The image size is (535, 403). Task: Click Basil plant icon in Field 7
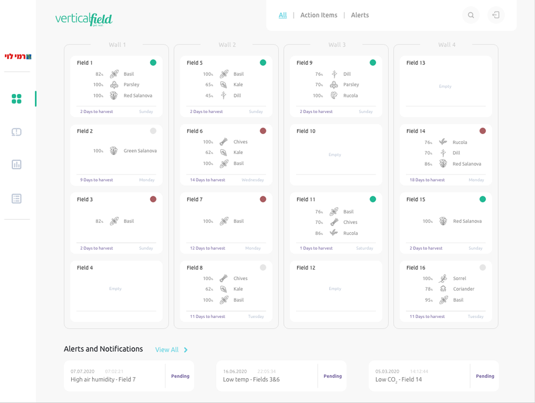[x=224, y=221]
